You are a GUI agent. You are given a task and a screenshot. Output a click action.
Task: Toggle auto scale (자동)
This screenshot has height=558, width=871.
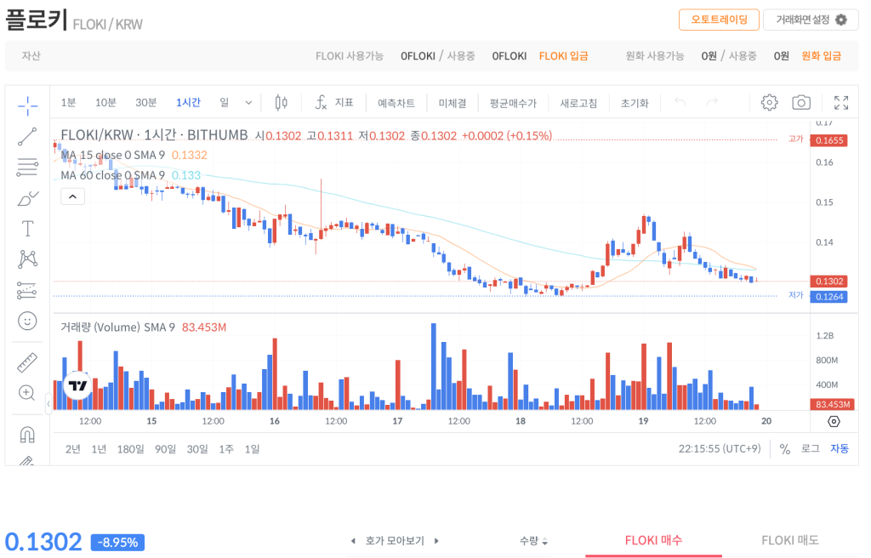point(839,448)
